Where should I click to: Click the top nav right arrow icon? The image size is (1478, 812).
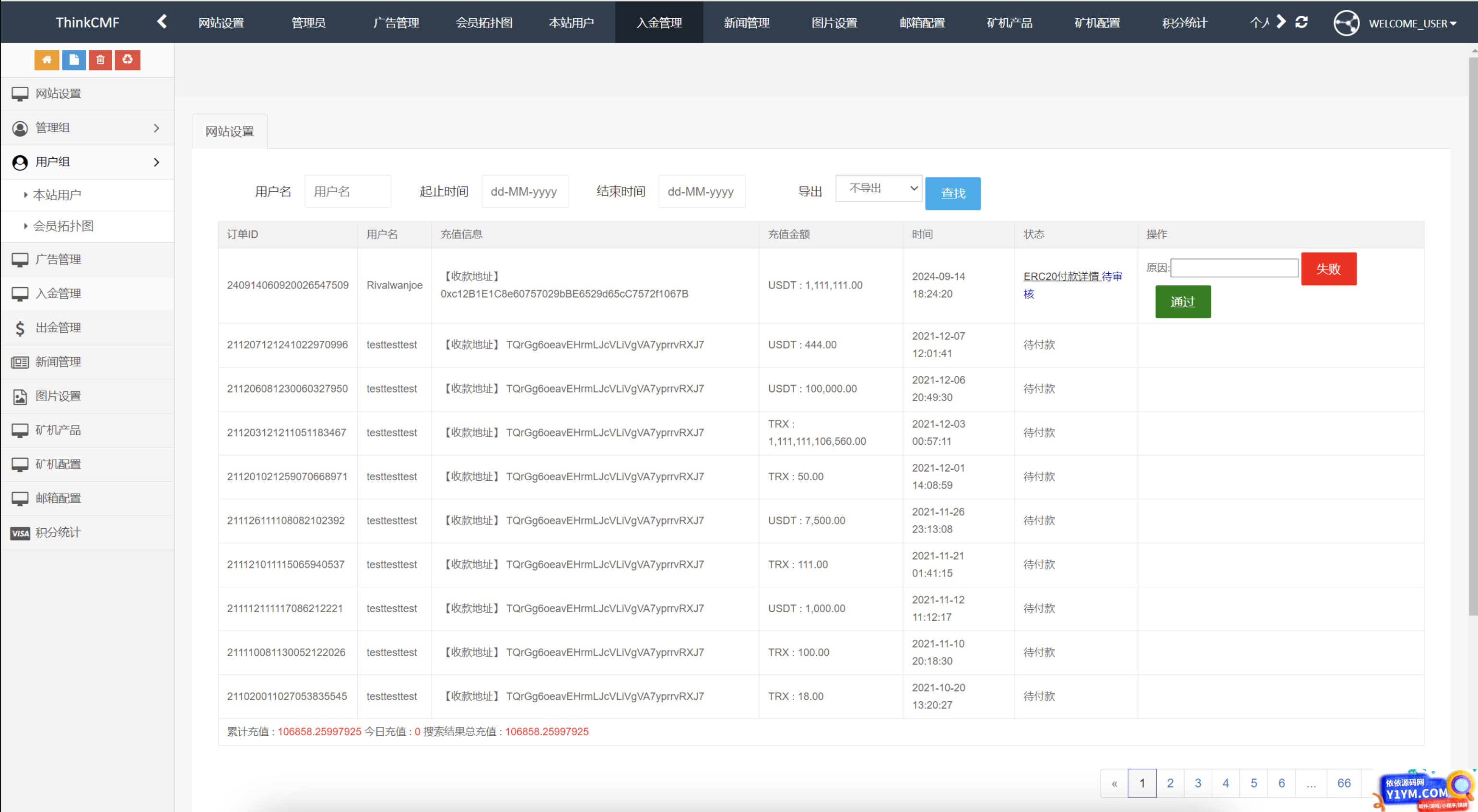click(x=1281, y=22)
